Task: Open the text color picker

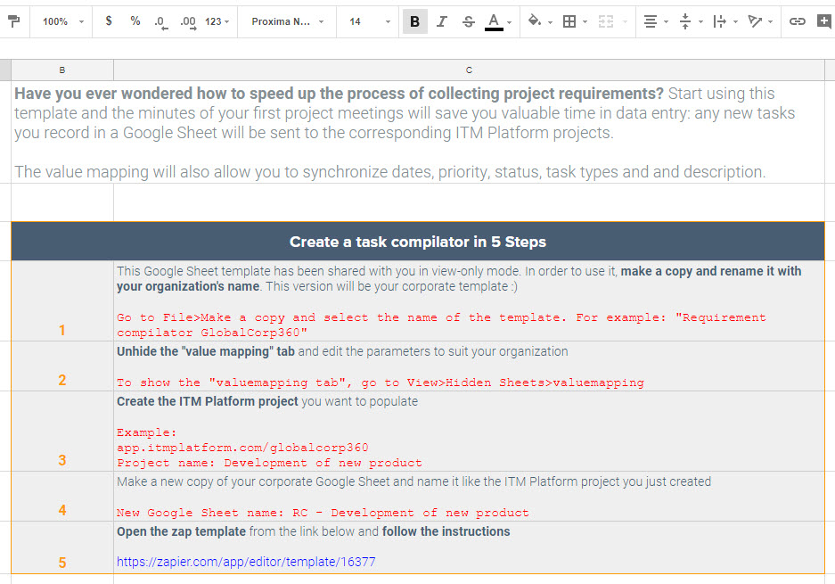Action: pos(494,21)
